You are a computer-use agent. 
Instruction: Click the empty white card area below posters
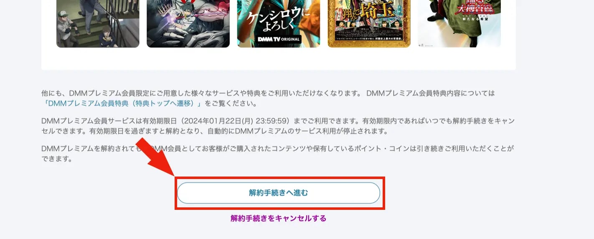[x=279, y=59]
